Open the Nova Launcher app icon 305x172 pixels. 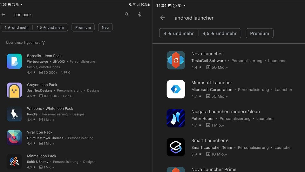(x=176, y=60)
